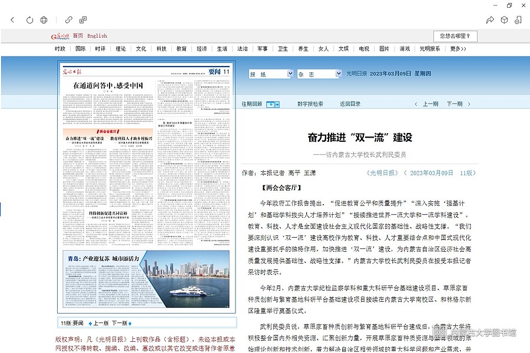Click the 【两会会客厅】 column label
Image resolution: width=530 pixels, height=353 pixels.
coord(281,188)
